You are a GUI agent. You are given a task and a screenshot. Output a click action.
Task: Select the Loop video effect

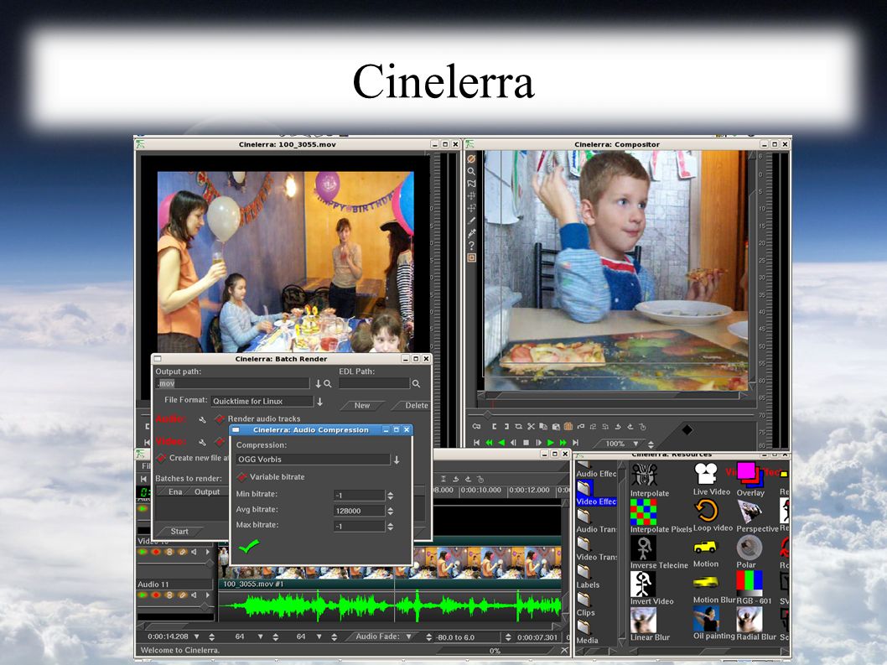click(706, 511)
